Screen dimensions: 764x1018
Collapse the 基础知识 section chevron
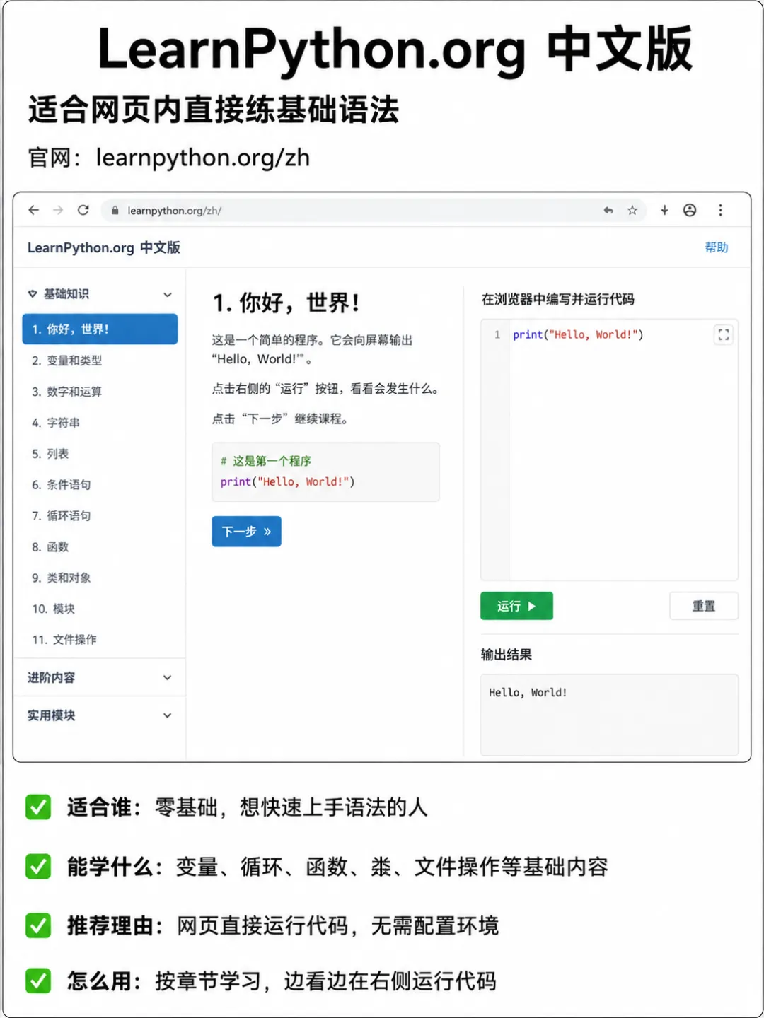[x=168, y=294]
